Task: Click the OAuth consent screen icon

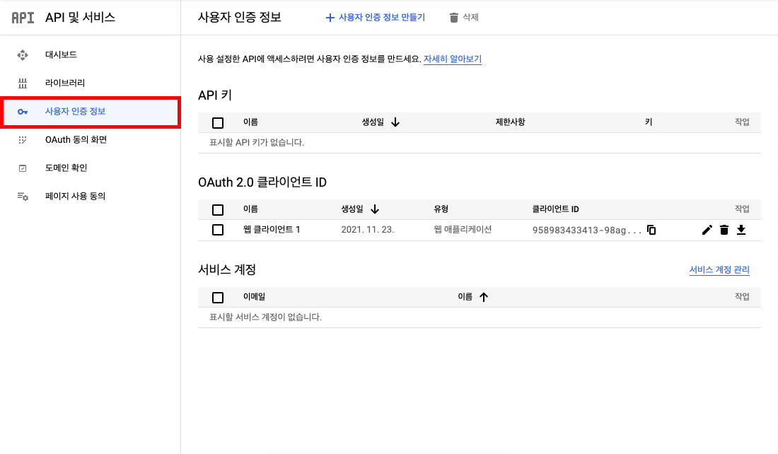Action: (x=23, y=140)
